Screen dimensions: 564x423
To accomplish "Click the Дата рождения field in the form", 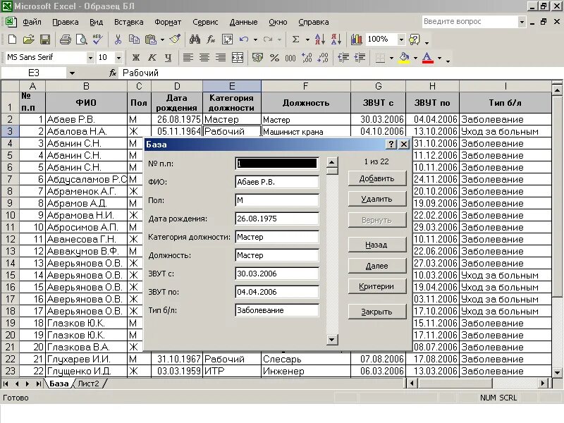I will 277,219.
